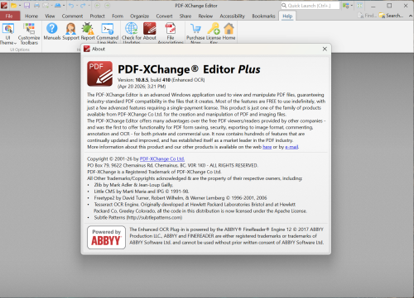This screenshot has height=298, width=414.
Task: Click the Quick Launch search field
Action: click(x=310, y=6)
